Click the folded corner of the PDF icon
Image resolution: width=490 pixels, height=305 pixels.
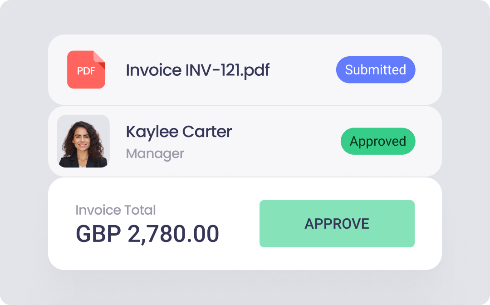coord(99,57)
